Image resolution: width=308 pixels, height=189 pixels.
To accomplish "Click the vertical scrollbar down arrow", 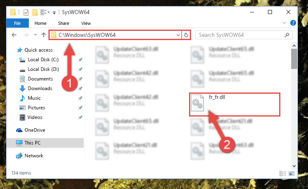I will coord(294,166).
